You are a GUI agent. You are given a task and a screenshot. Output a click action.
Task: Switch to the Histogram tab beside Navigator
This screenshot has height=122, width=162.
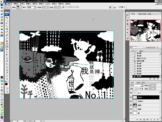coord(142,14)
